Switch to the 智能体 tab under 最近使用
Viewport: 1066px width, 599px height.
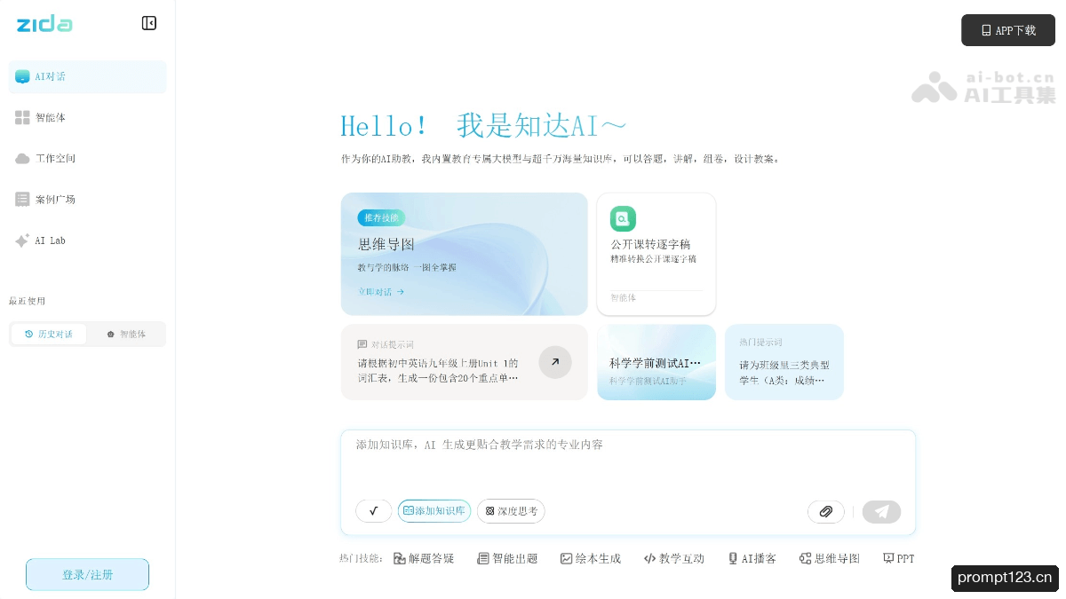(125, 335)
